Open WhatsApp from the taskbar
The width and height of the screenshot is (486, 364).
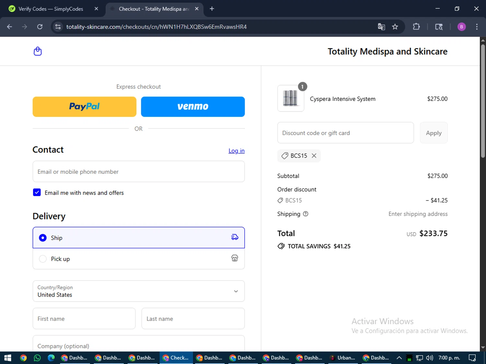coord(37,358)
